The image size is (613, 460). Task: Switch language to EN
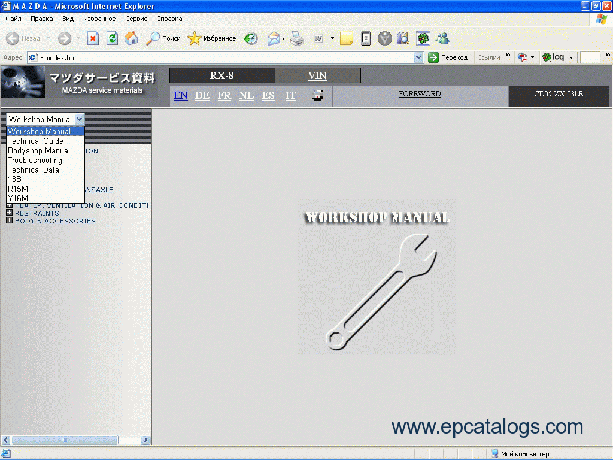[x=181, y=95]
